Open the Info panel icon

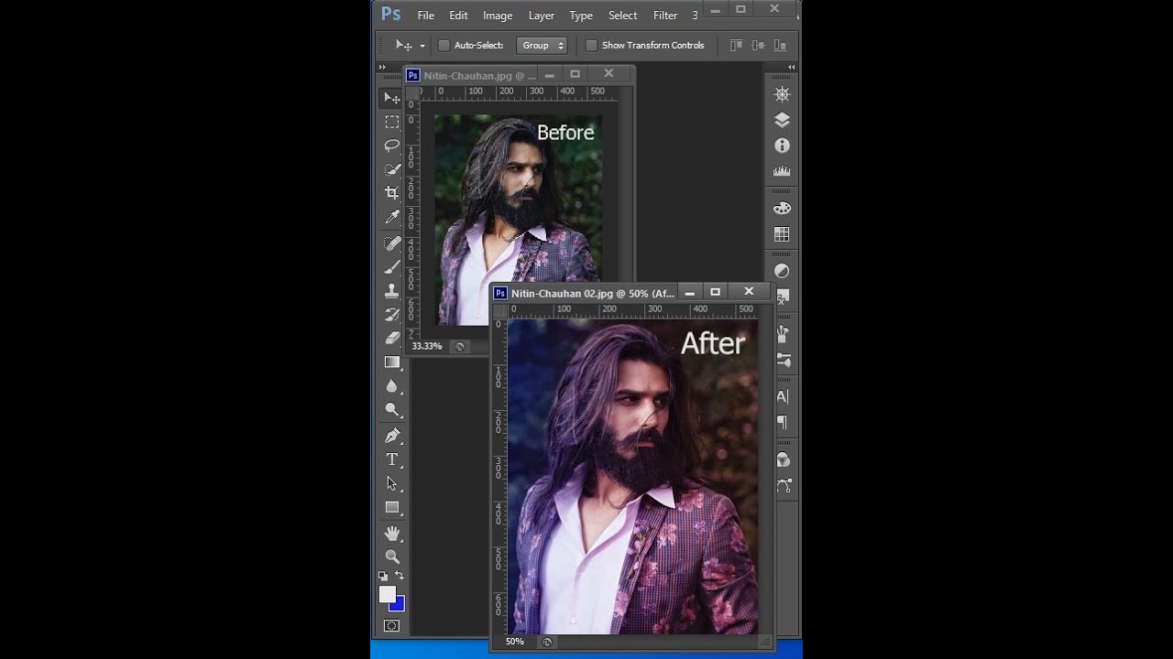tap(782, 146)
